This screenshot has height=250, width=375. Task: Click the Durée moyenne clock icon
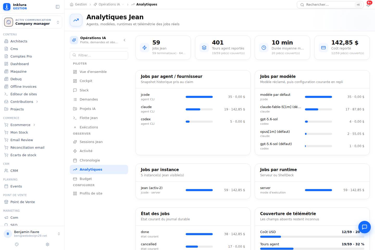pos(264,48)
